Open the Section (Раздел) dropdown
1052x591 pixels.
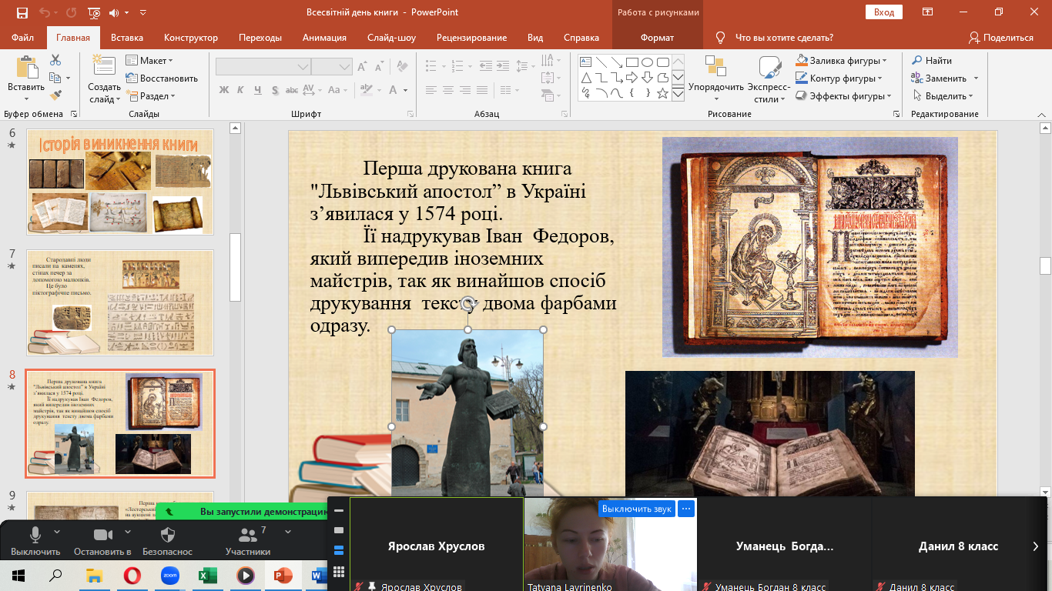coord(152,96)
